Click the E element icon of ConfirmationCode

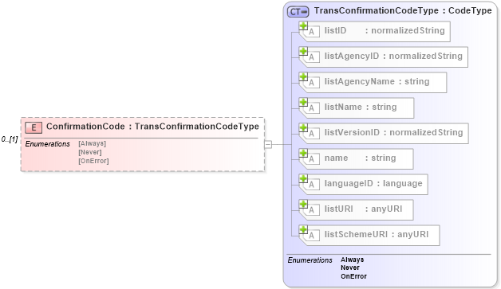[x=34, y=127]
